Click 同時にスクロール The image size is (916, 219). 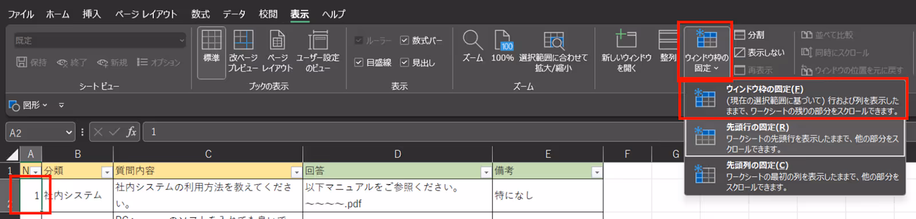point(835,53)
